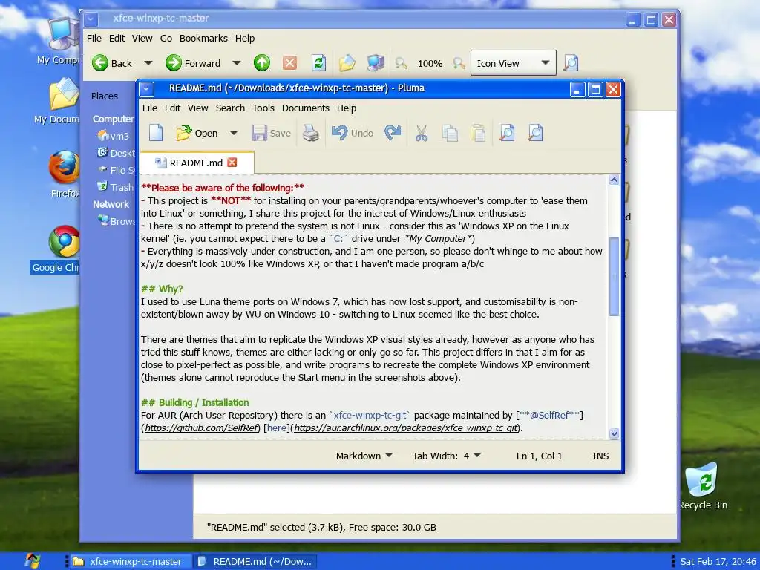Open the Recycle Bin desktop icon
Screen dimensions: 760x570
[x=703, y=486]
